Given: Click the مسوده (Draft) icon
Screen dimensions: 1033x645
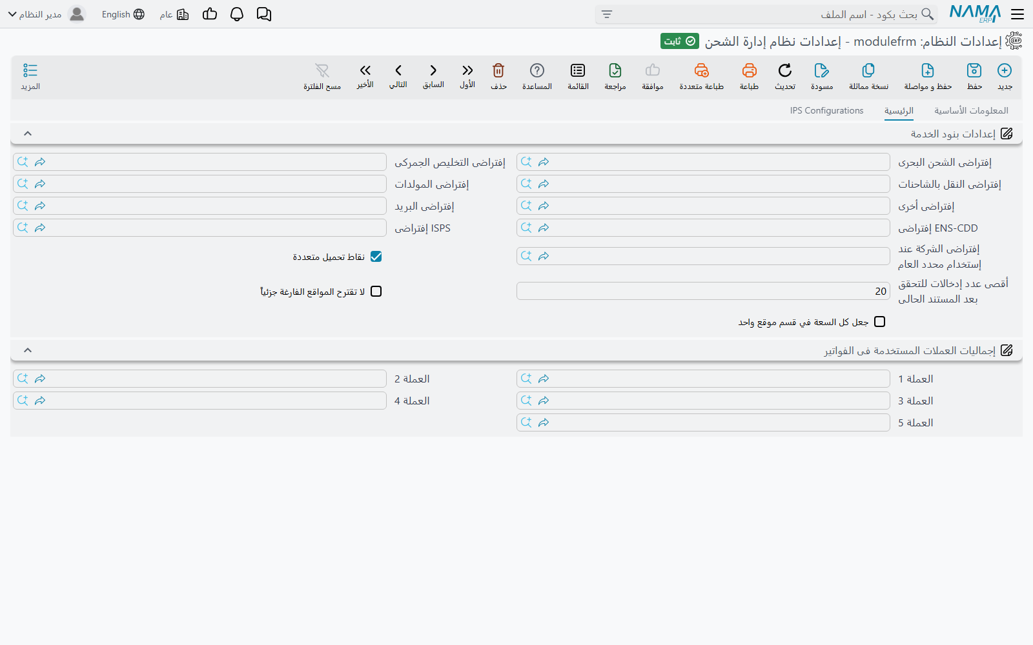Looking at the screenshot, I should [x=821, y=70].
